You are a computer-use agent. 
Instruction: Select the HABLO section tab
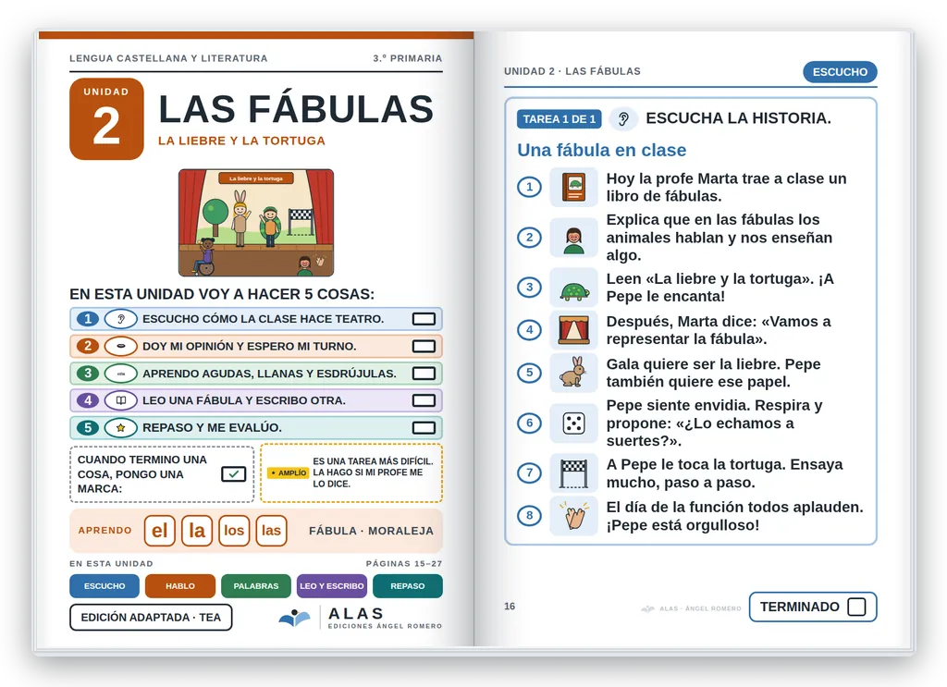tap(180, 585)
